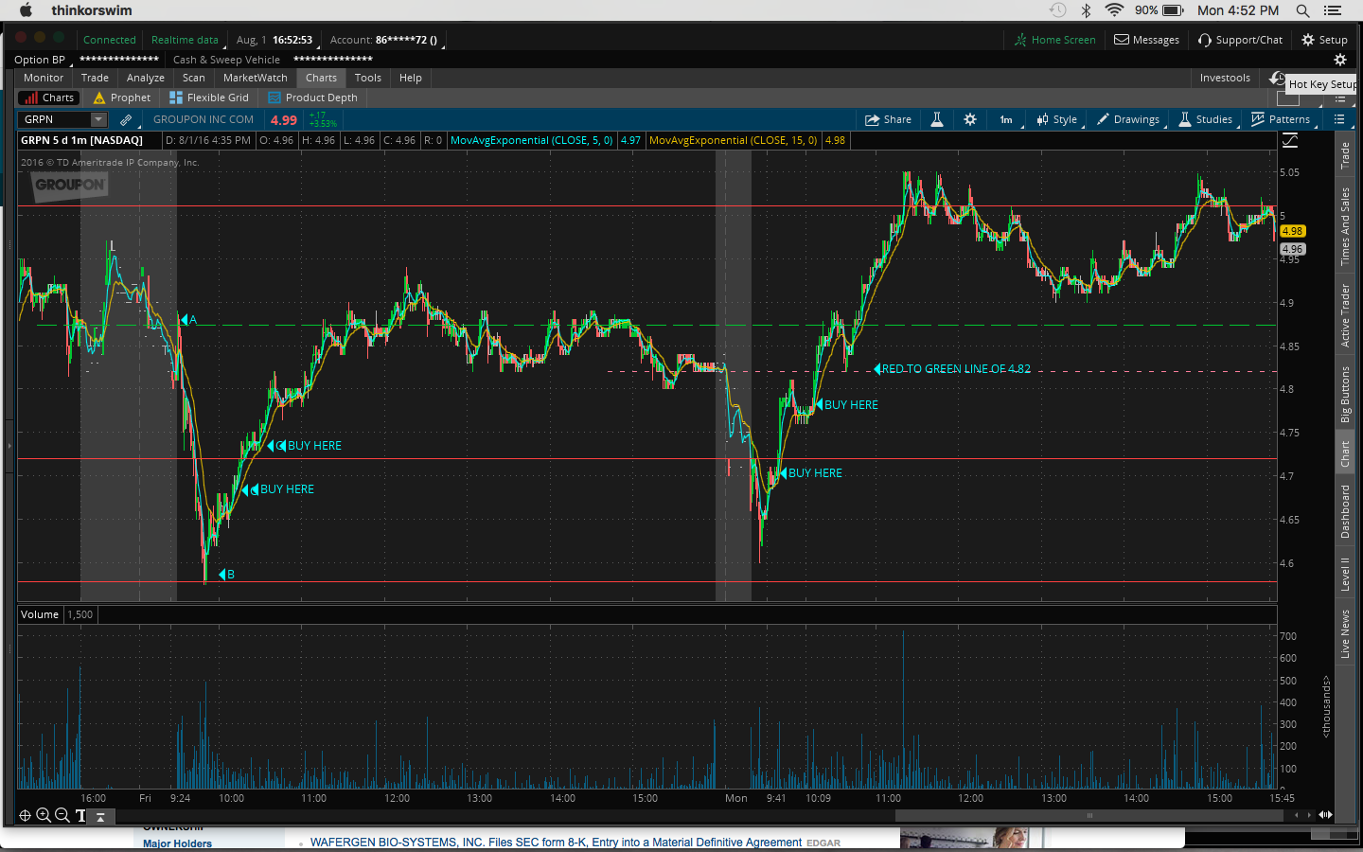
Task: Toggle the Dashboard sidebar panel
Action: pos(1345,511)
